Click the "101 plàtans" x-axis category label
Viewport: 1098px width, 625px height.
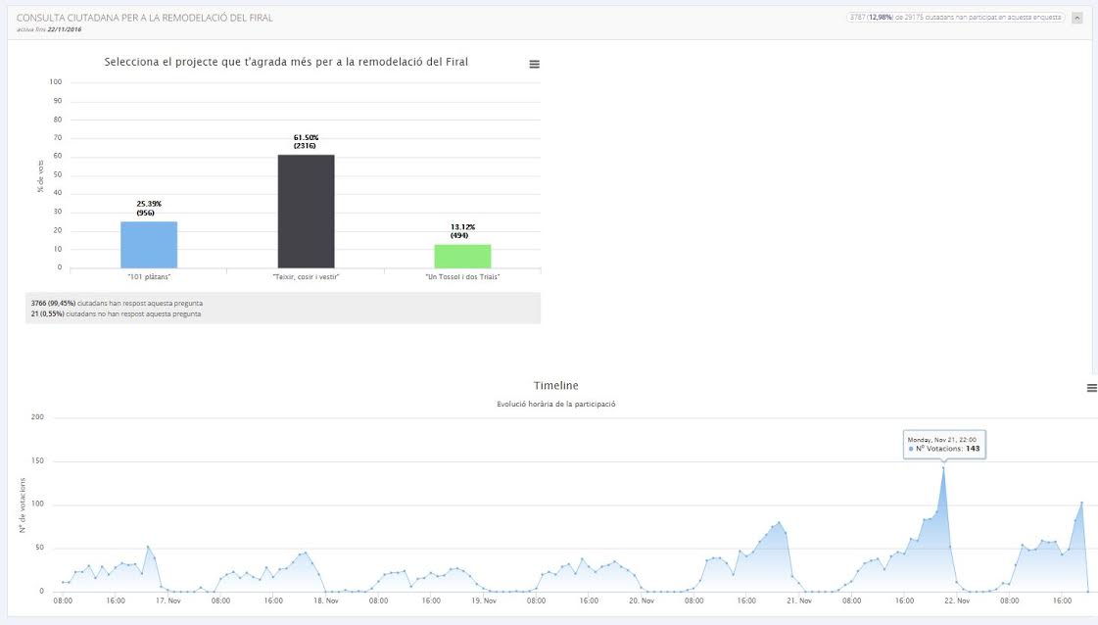(x=149, y=277)
